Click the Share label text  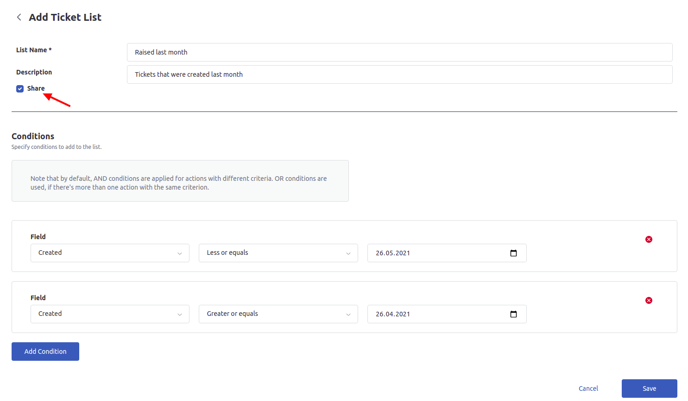(36, 88)
